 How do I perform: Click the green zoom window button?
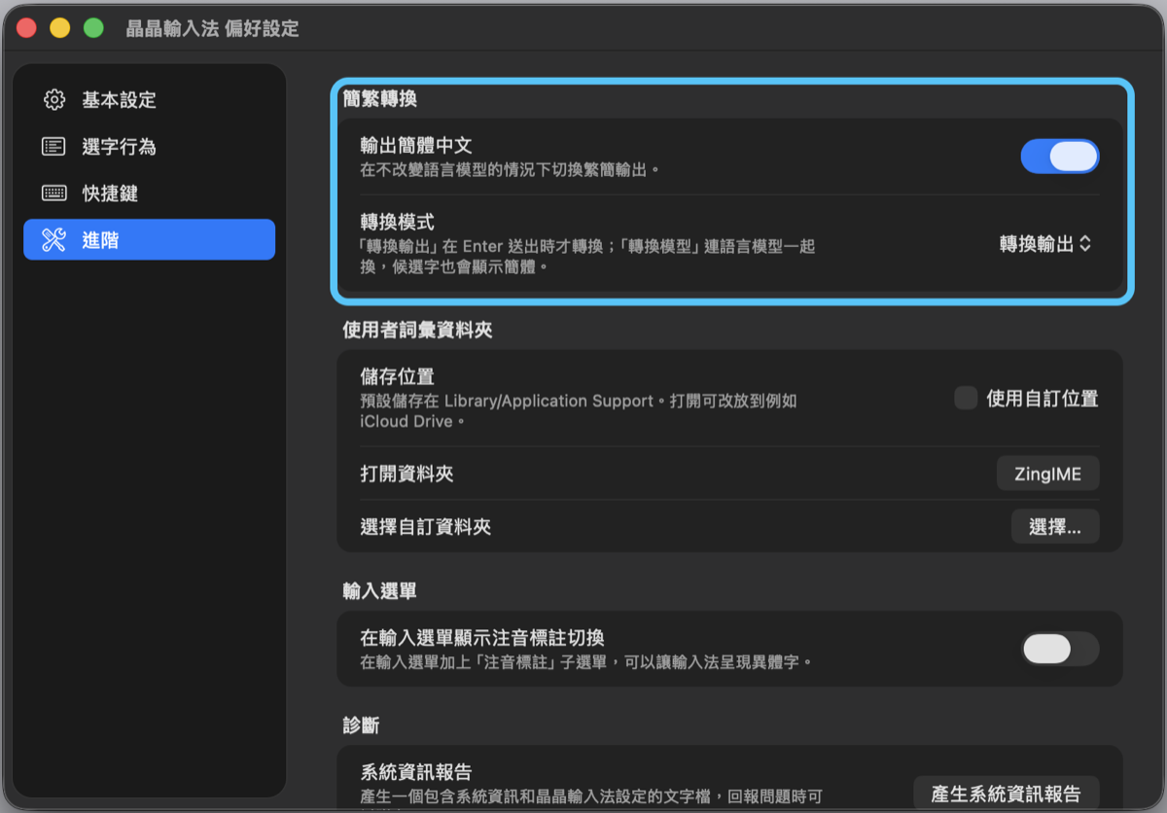coord(93,28)
